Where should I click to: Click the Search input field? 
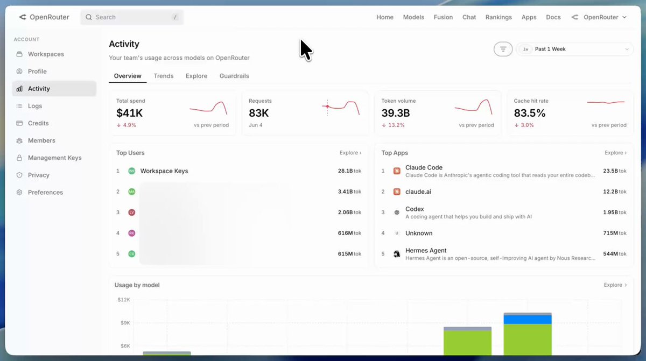click(x=132, y=17)
